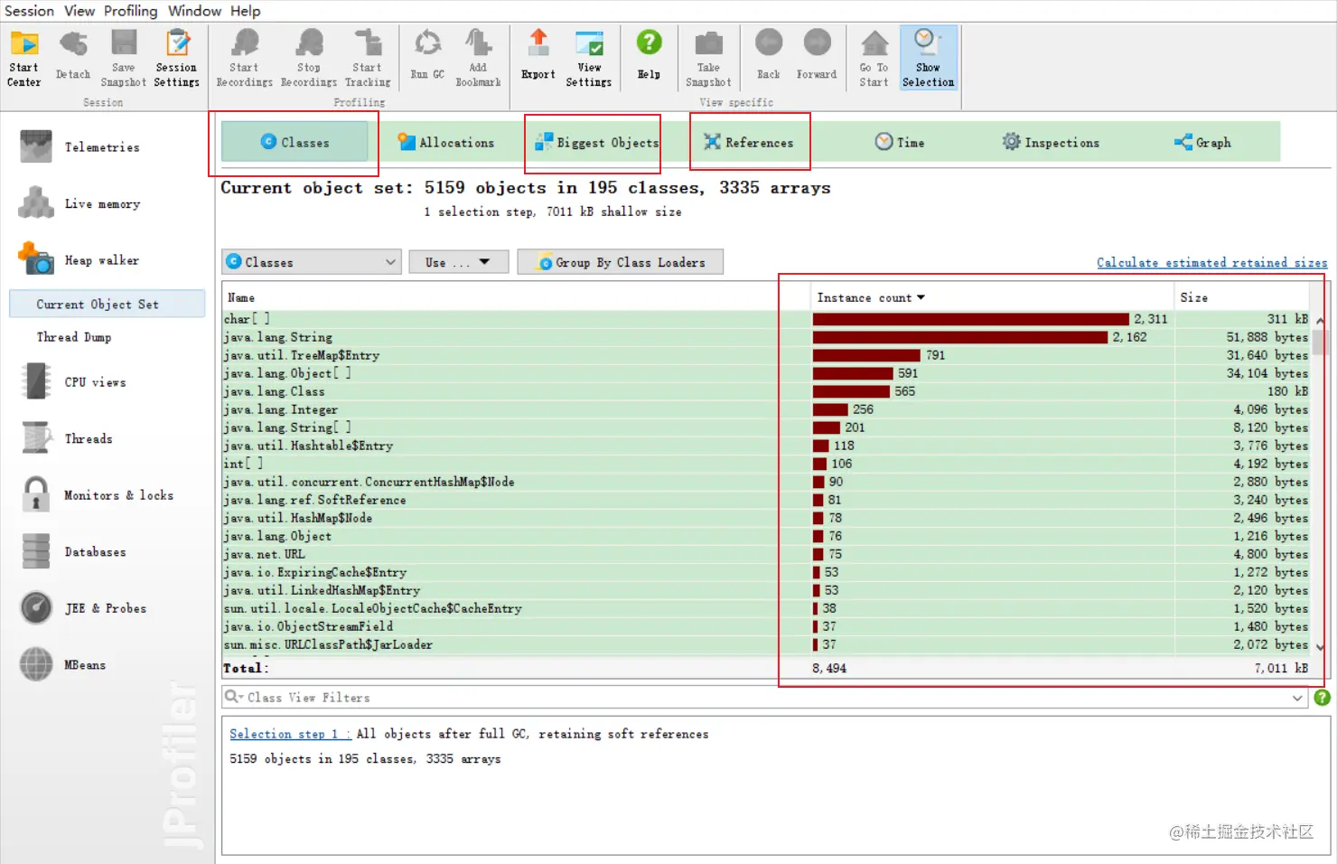The width and height of the screenshot is (1337, 864).
Task: Open the Use ... dropdown button
Action: tap(459, 262)
